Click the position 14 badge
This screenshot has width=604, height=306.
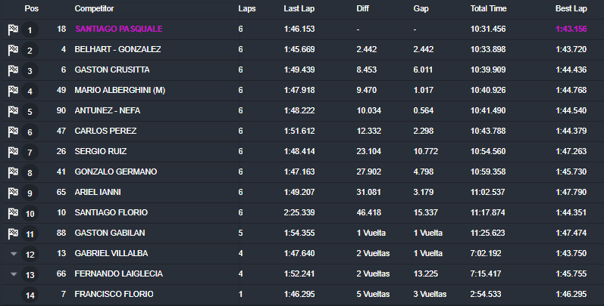tap(30, 295)
